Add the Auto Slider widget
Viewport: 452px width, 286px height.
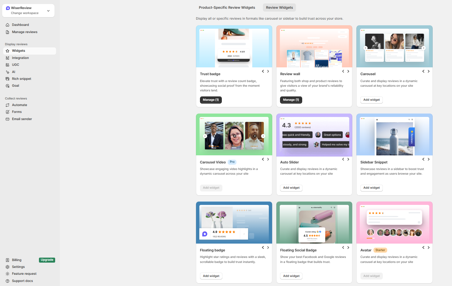tap(291, 188)
